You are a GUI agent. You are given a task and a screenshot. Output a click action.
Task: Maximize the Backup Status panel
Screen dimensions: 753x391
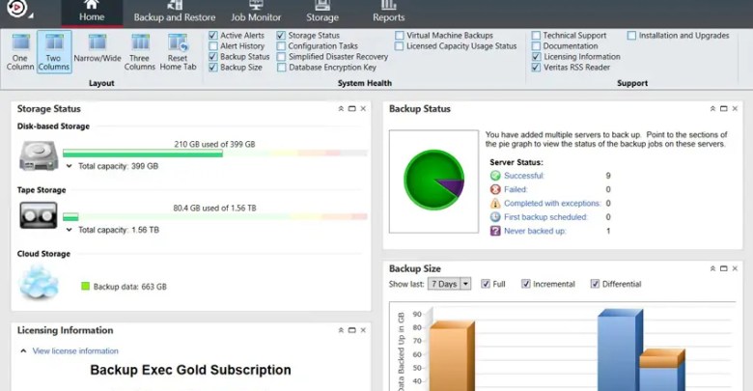point(724,109)
